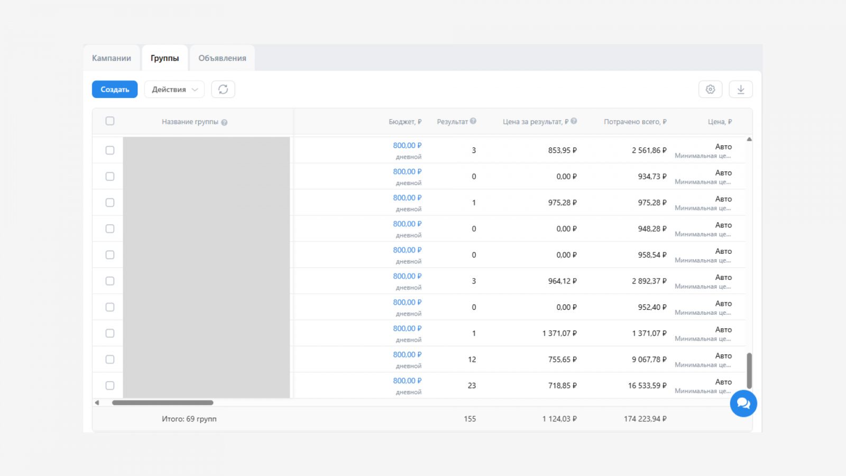
Task: Click the vertical scrollbar thumb
Action: 749,371
